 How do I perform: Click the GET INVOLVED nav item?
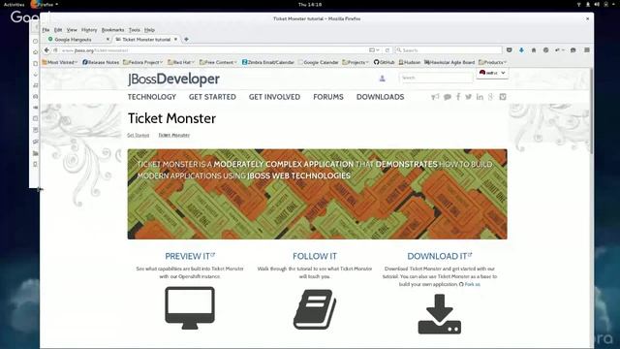(x=274, y=97)
